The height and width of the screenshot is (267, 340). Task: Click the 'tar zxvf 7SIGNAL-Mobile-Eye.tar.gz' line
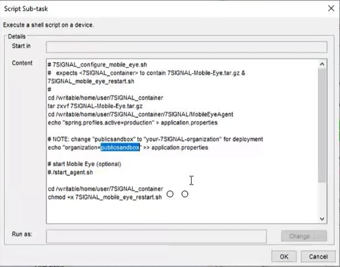pyautogui.click(x=95, y=106)
